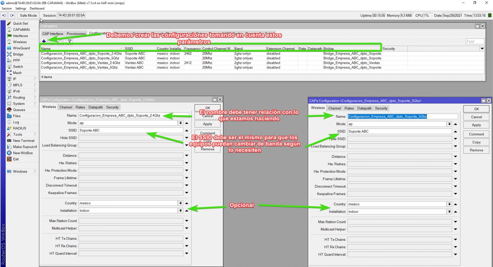This screenshot has width=493, height=267.
Task: Open Rates tab in Soporte_2.4Ghz window
Action: (x=80, y=107)
